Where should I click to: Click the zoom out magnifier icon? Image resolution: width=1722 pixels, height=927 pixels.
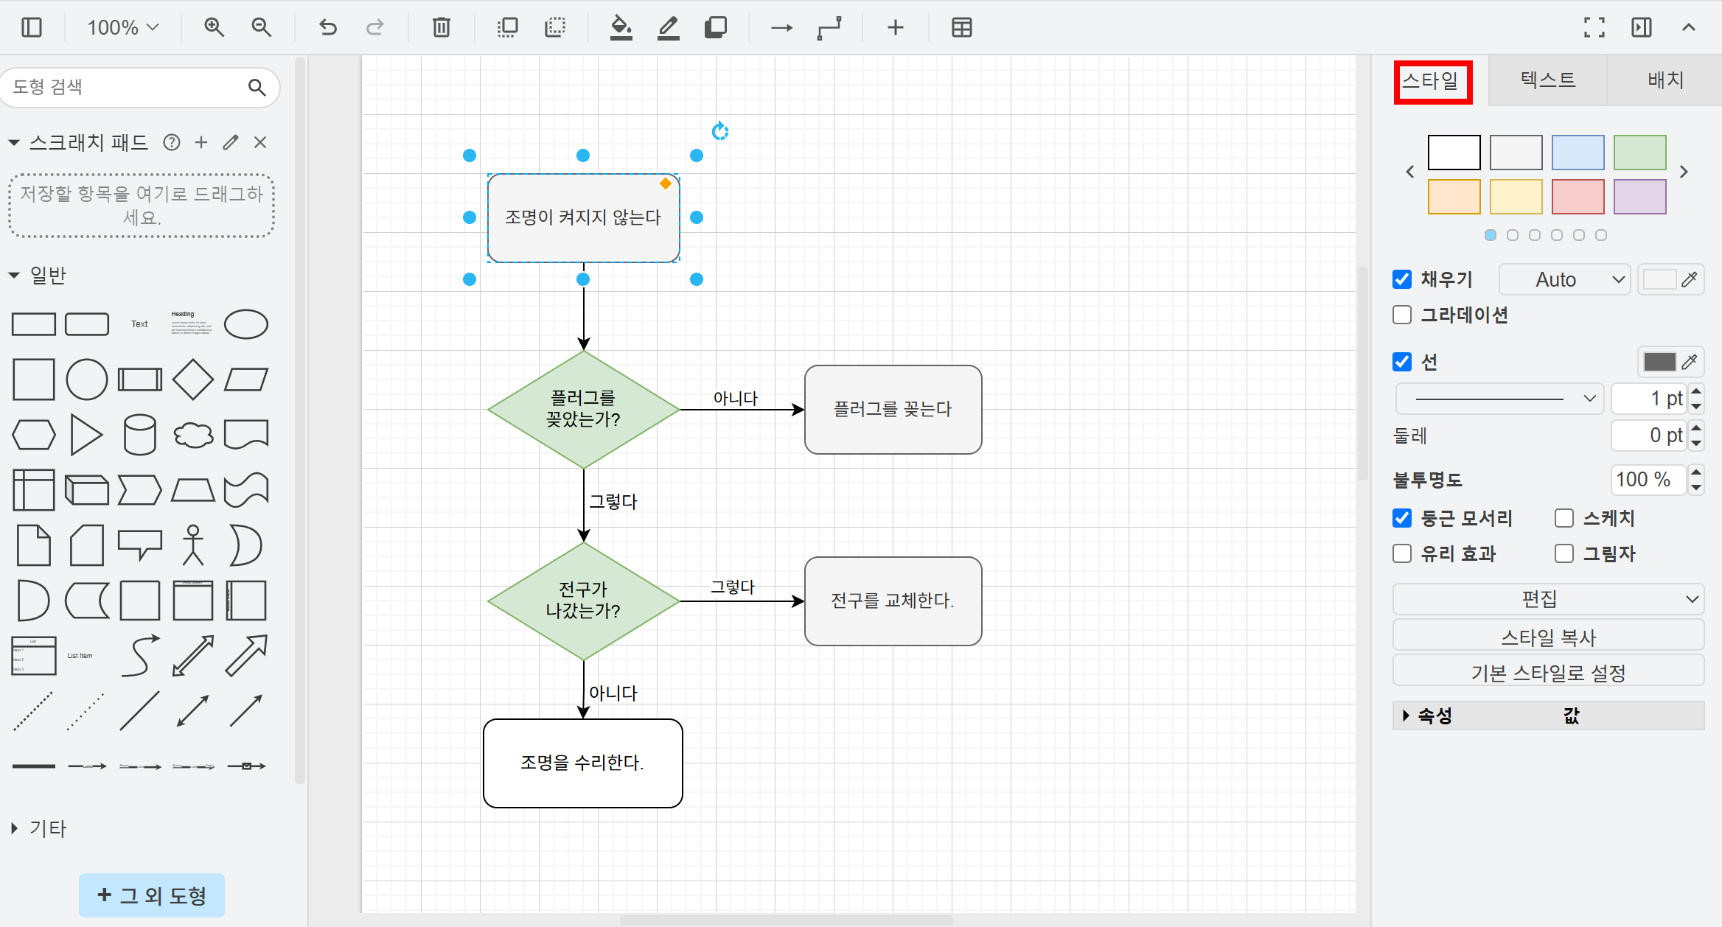[261, 27]
